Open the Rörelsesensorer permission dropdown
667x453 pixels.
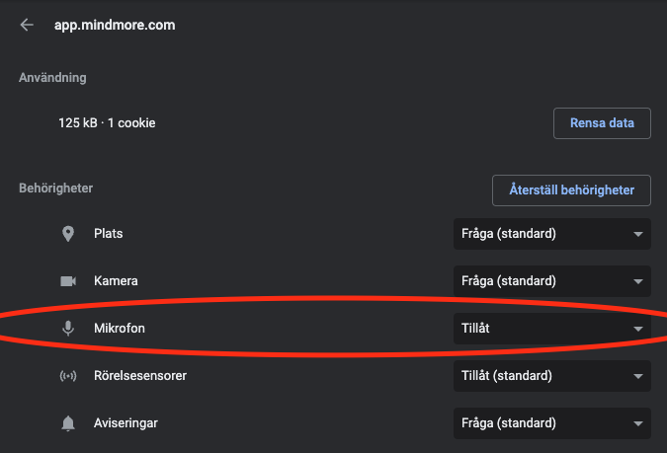point(551,376)
